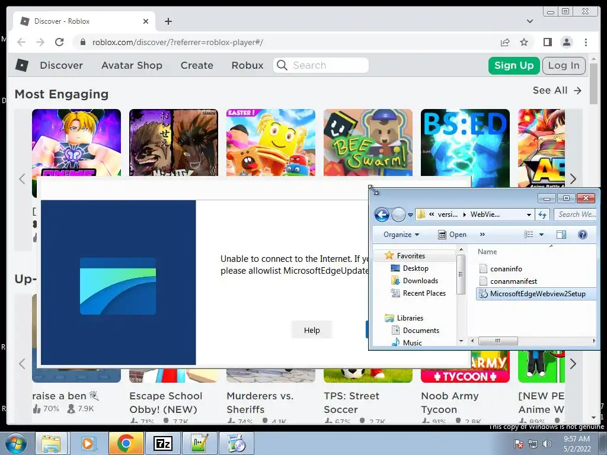
Task: Refresh the Explorer folder view
Action: tap(542, 214)
